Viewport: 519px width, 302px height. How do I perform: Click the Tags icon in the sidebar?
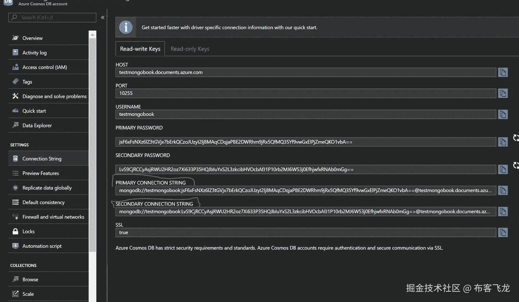tap(15, 81)
